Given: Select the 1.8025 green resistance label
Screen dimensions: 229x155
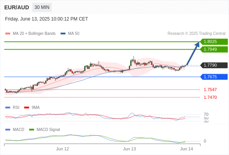Looking at the screenshot, I should (214, 42).
